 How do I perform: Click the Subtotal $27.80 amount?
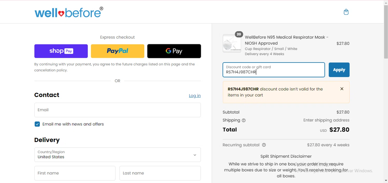coord(343,112)
